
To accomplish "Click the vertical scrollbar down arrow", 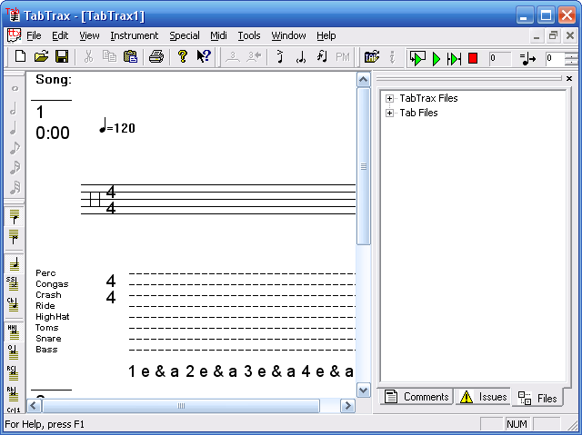I will click(x=364, y=391).
